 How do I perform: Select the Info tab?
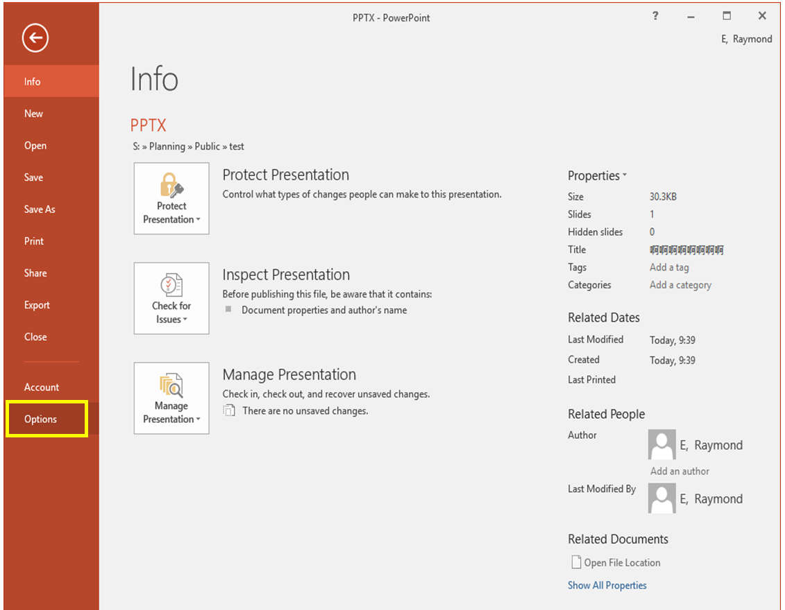point(51,81)
